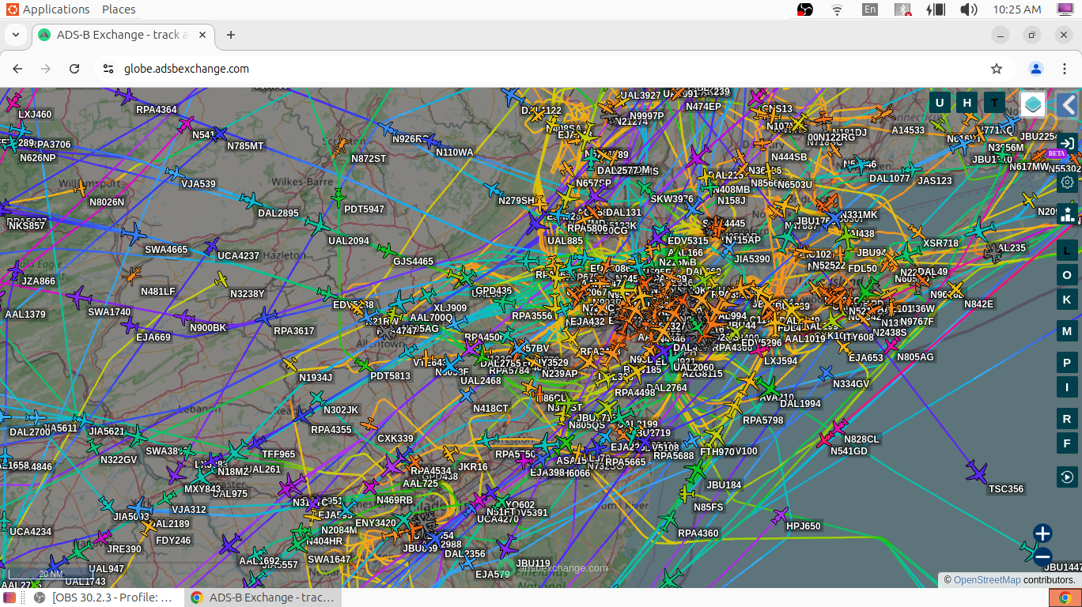Start the history replay button
Image resolution: width=1082 pixels, height=607 pixels.
point(1067,477)
